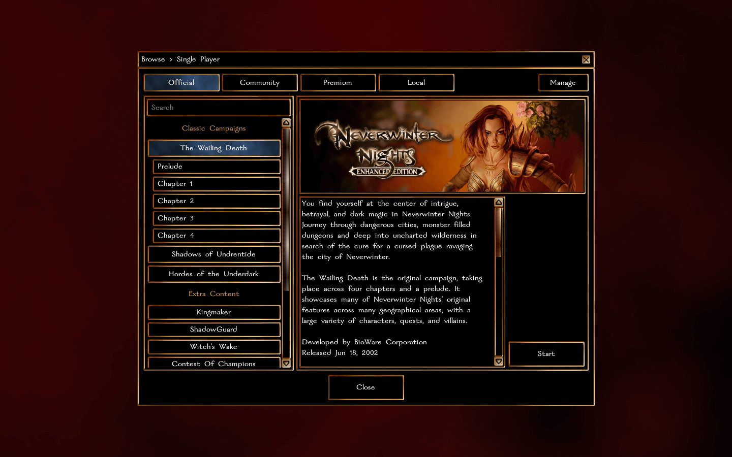Screen dimensions: 732x457
Task: Select Contest Of Champions
Action: tap(213, 364)
